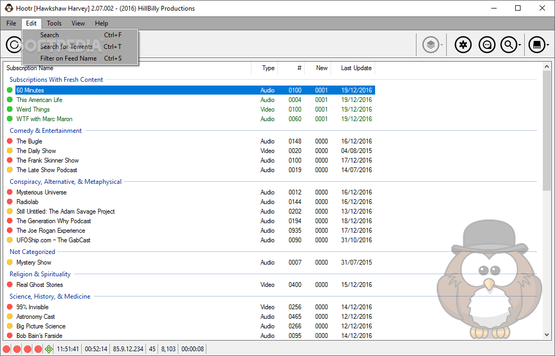Click yellow status dot beside The Daily Show

coord(10,151)
